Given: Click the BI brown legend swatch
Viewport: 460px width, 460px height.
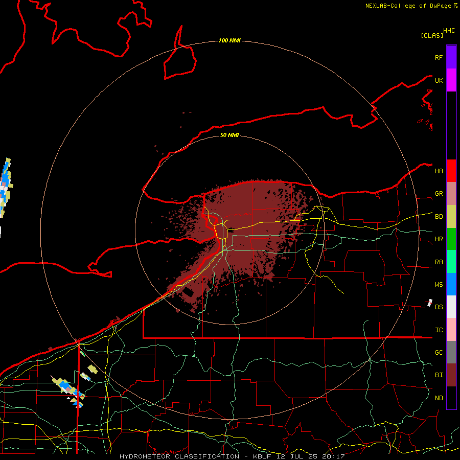Looking at the screenshot, I should click(x=451, y=375).
